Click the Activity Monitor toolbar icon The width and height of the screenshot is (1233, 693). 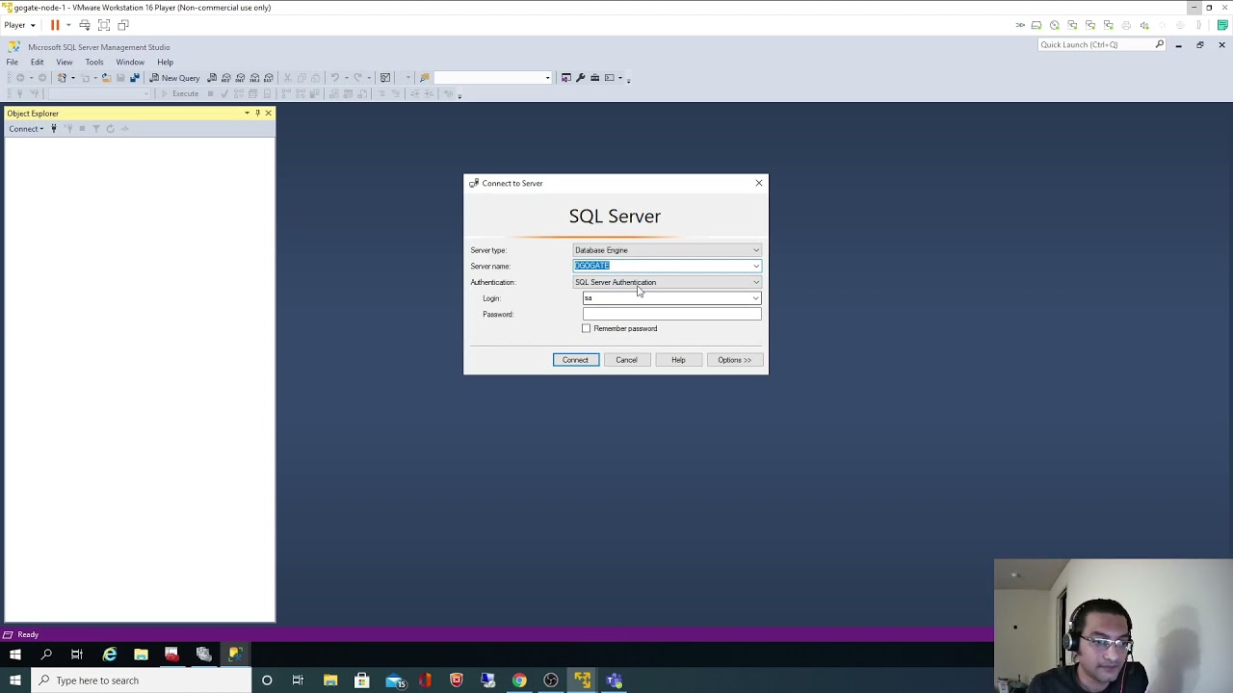(385, 78)
